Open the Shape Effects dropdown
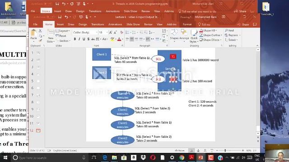The height and width of the screenshot is (162, 289). (x=211, y=40)
